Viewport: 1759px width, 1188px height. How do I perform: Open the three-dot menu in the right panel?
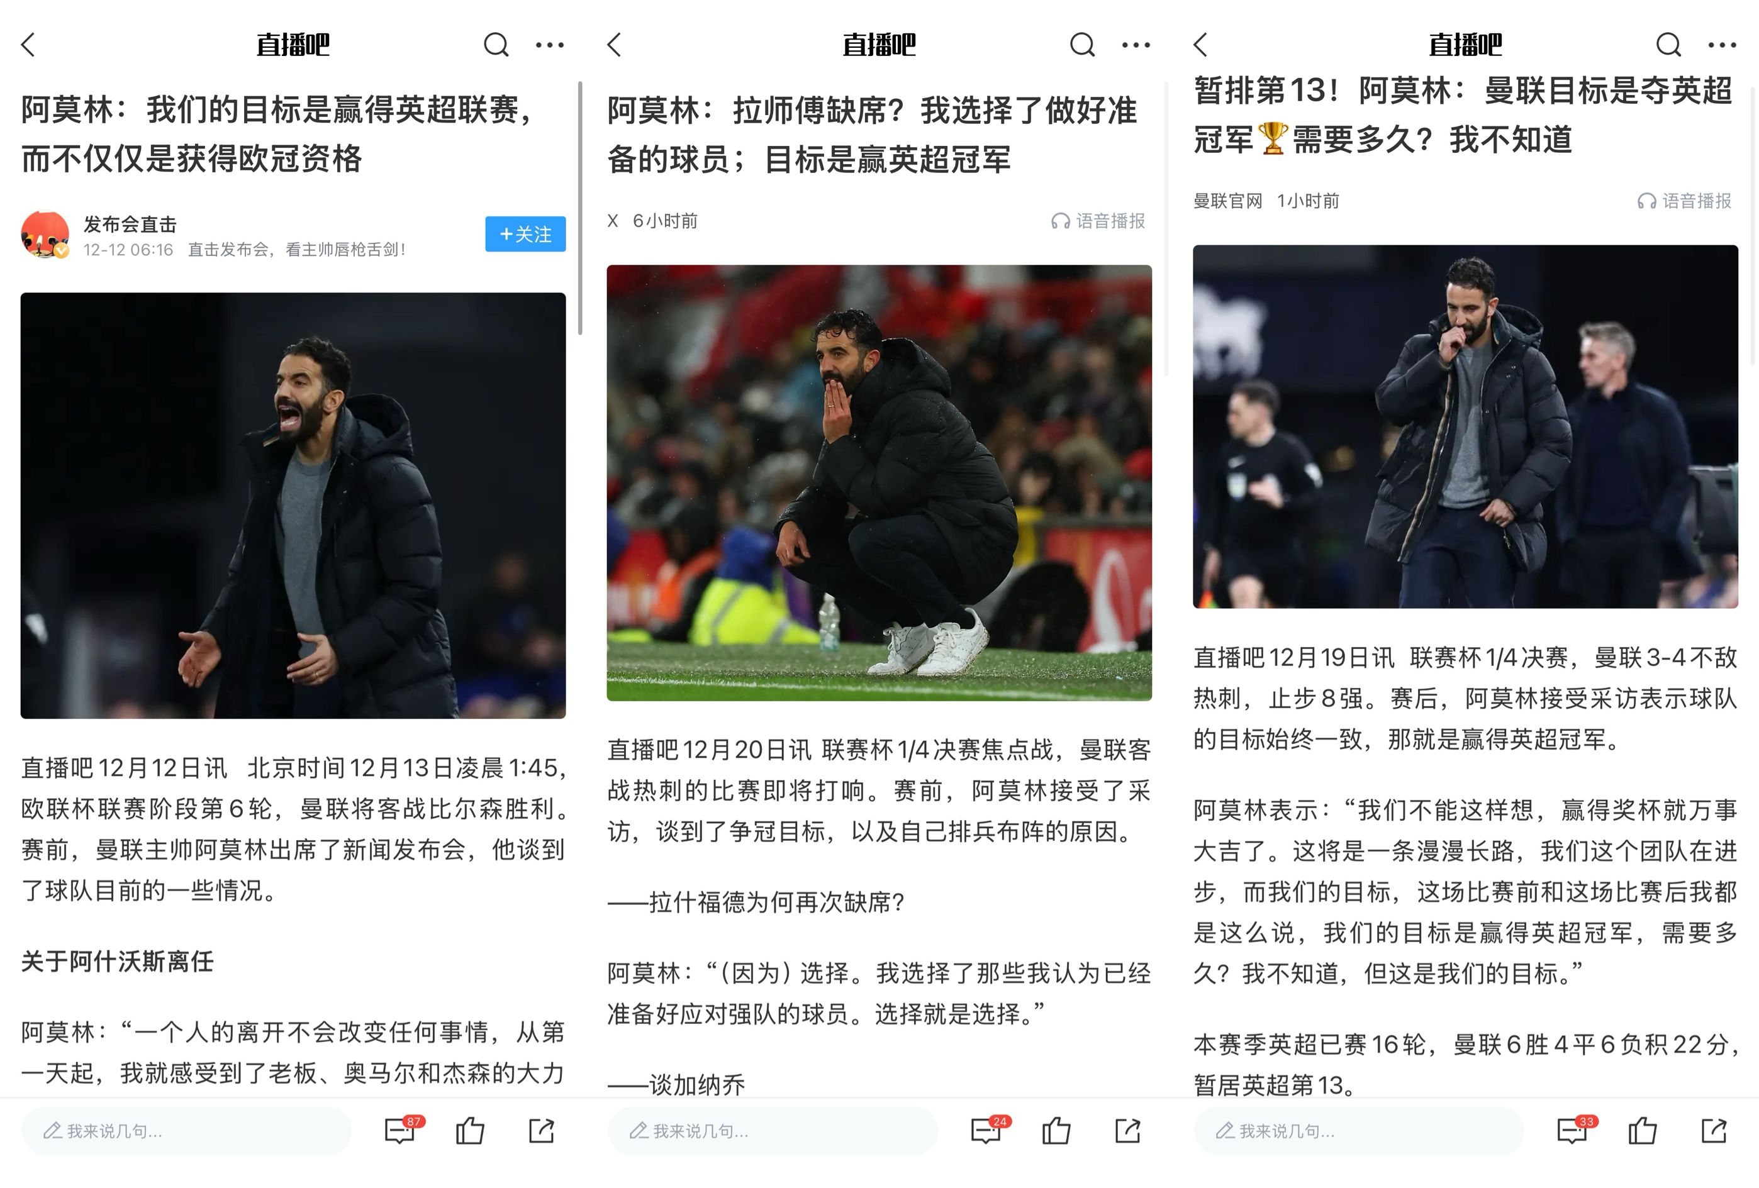click(x=1722, y=45)
